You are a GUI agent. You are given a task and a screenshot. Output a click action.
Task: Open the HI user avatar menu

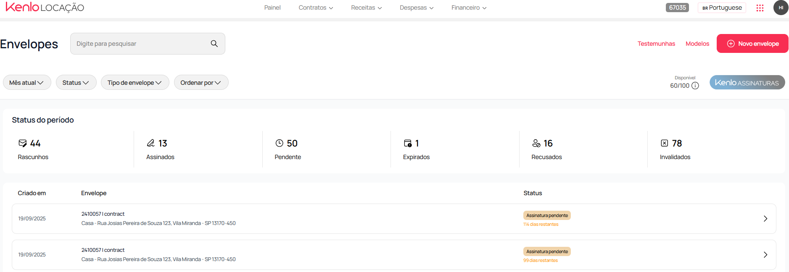pos(781,8)
